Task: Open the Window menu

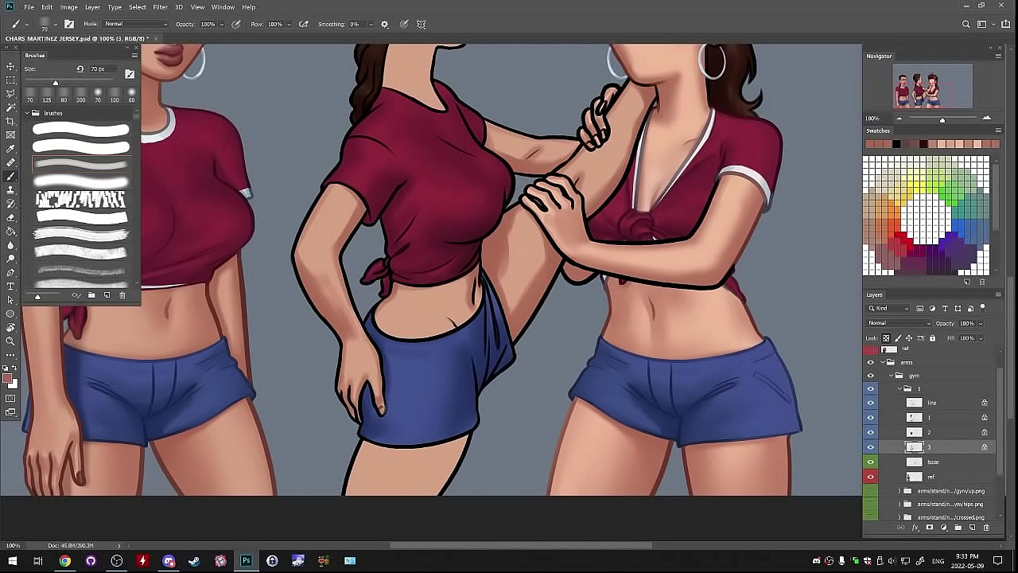Action: pos(223,7)
